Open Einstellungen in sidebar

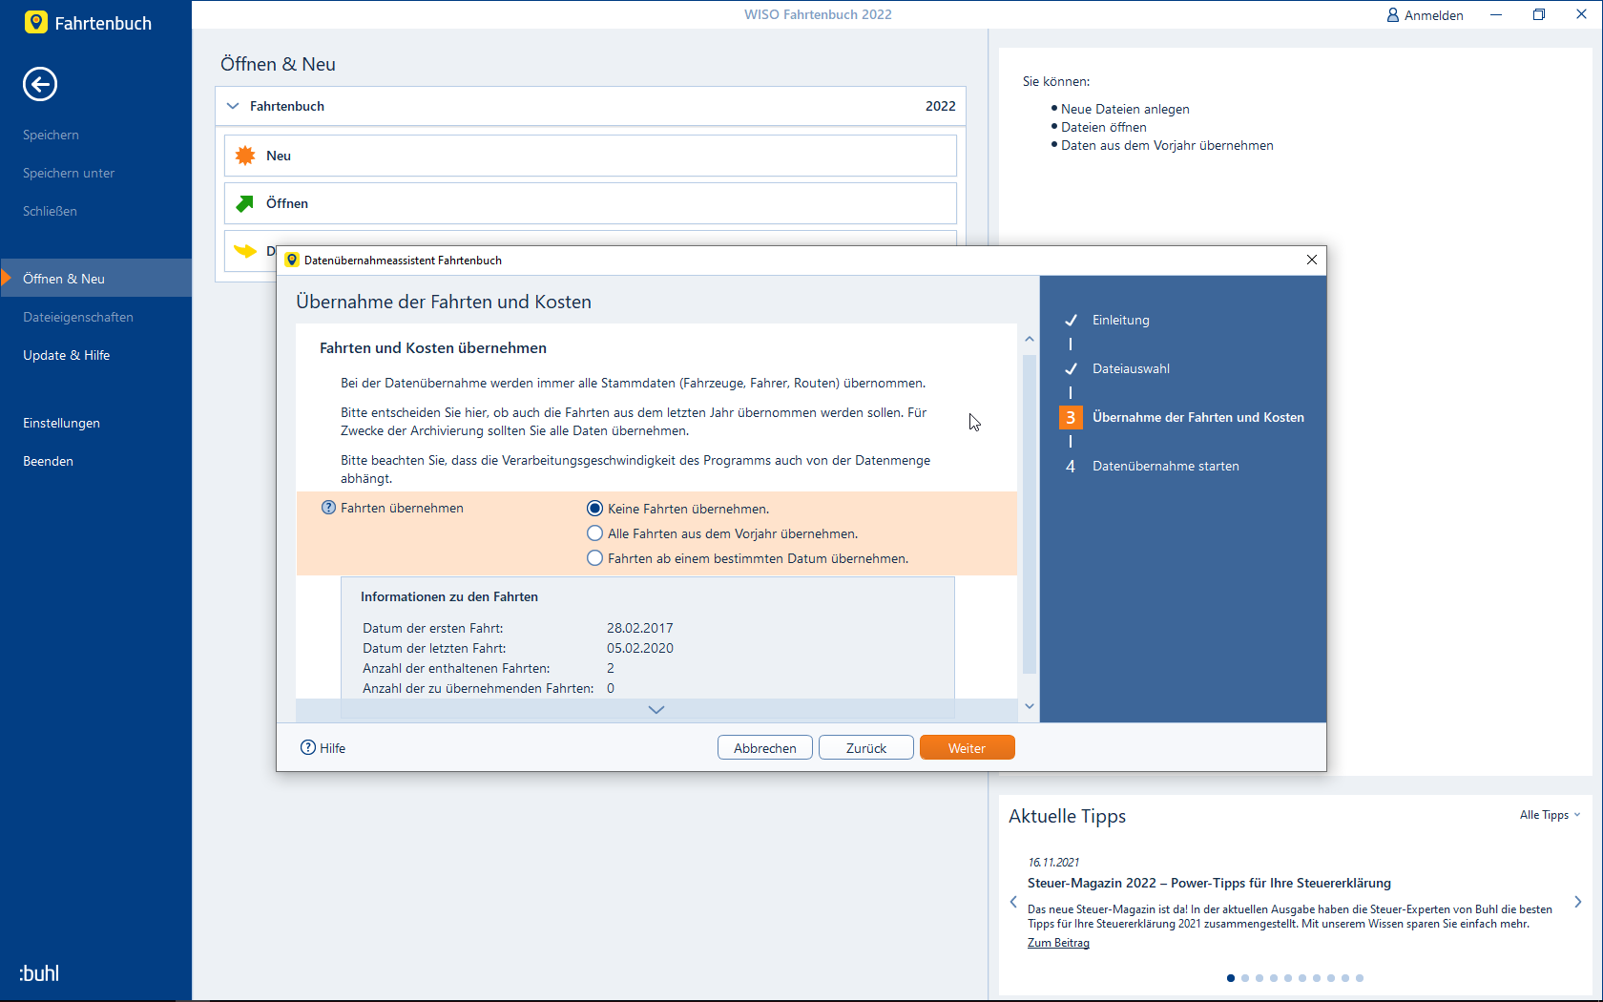(61, 423)
